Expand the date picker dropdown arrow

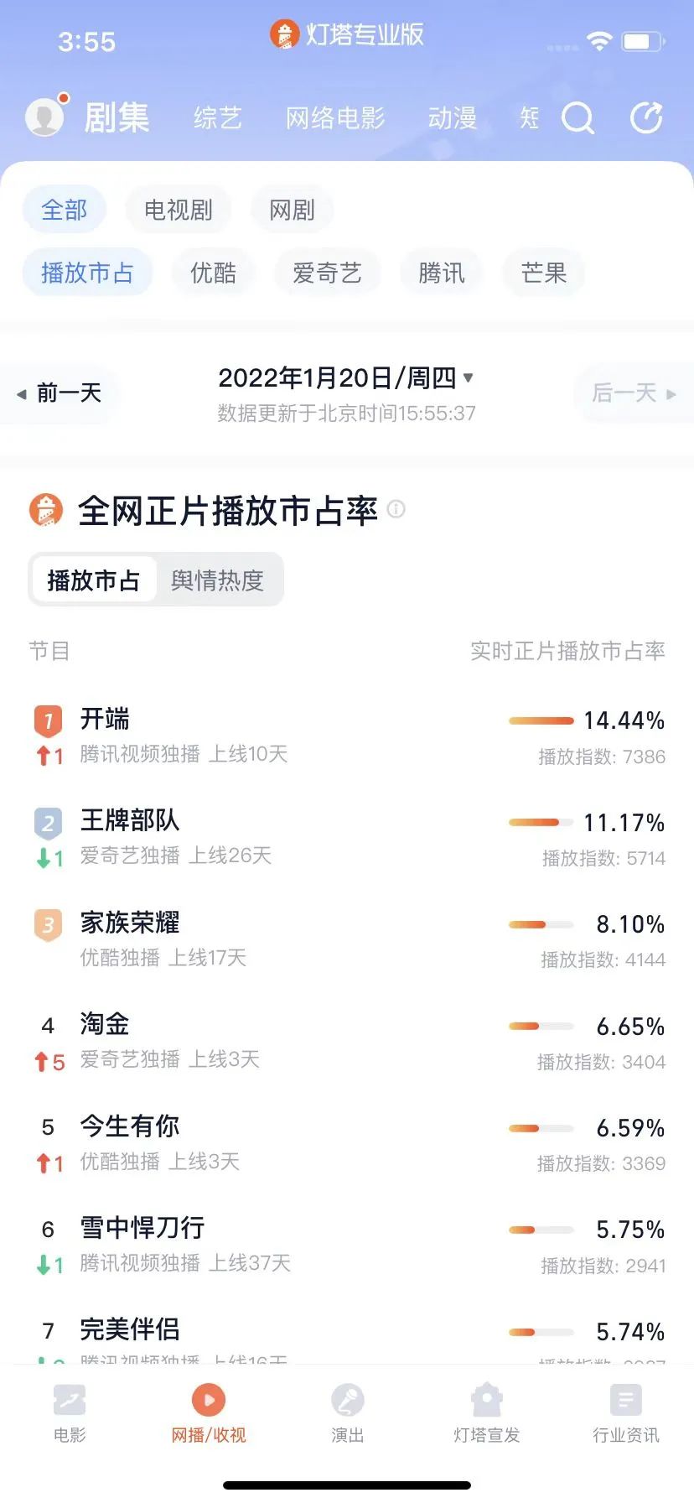coord(469,377)
